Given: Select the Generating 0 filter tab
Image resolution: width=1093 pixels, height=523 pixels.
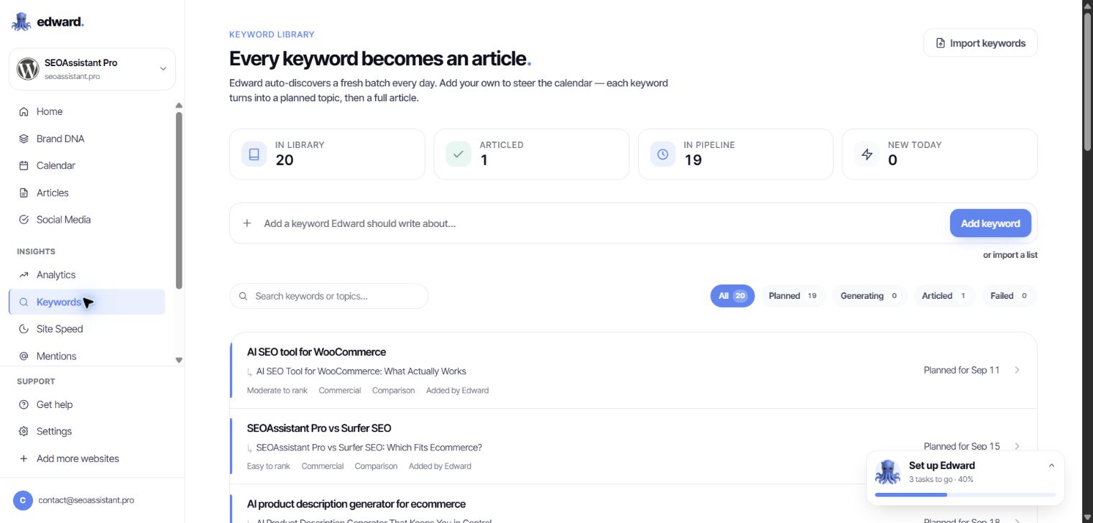Looking at the screenshot, I should click(x=870, y=296).
